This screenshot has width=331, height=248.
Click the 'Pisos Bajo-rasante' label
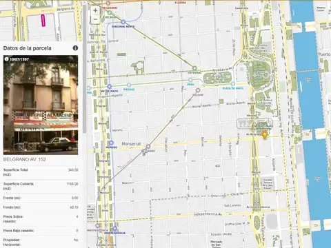point(19,231)
